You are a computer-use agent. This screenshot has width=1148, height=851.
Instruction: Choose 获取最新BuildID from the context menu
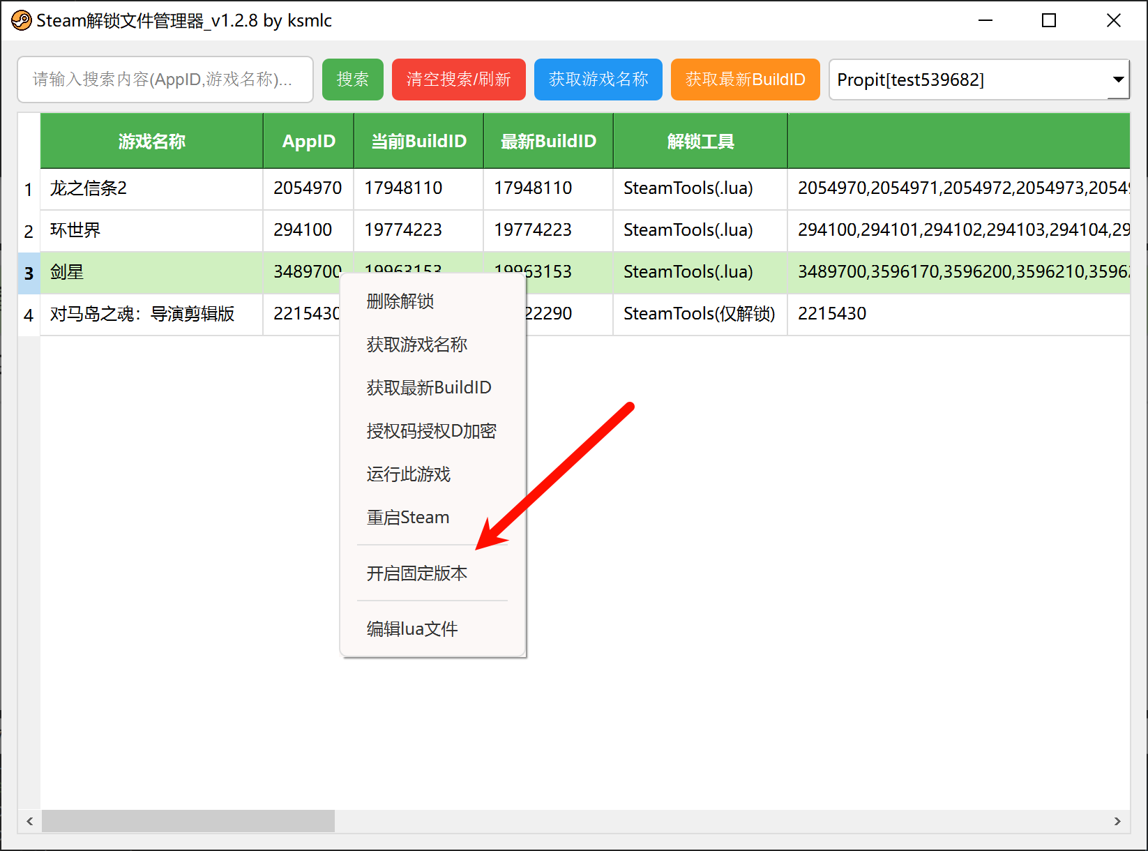428,388
